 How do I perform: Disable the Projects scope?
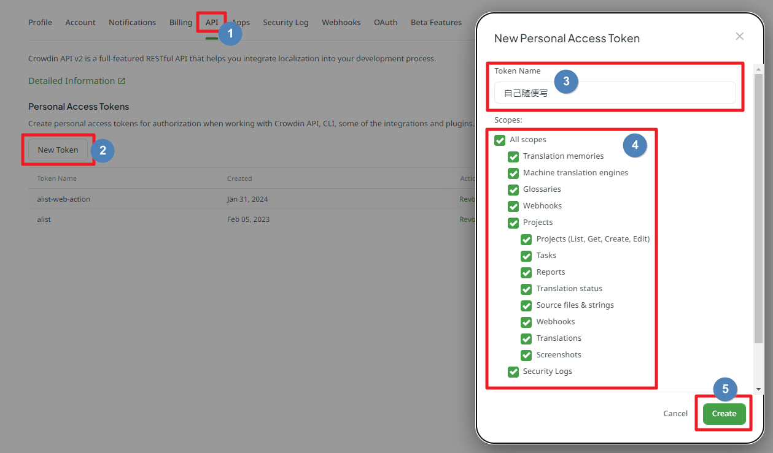513,223
